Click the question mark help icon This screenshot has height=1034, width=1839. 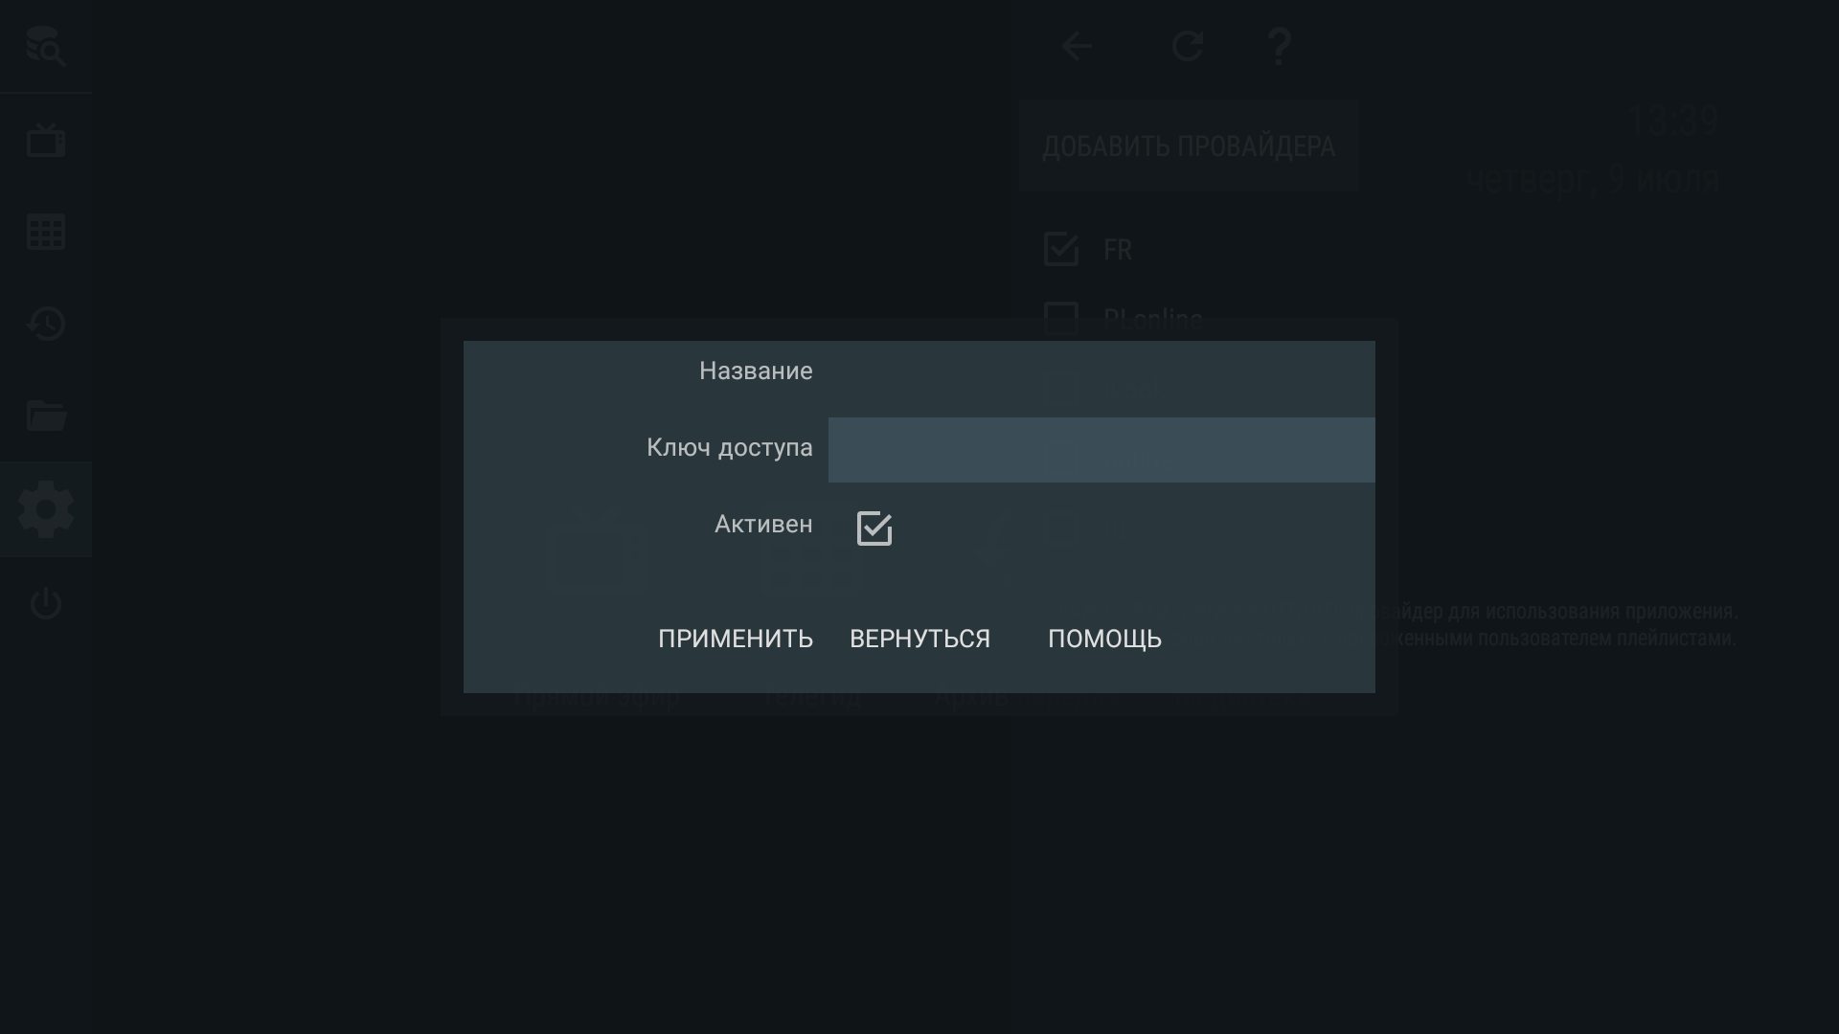tap(1279, 46)
